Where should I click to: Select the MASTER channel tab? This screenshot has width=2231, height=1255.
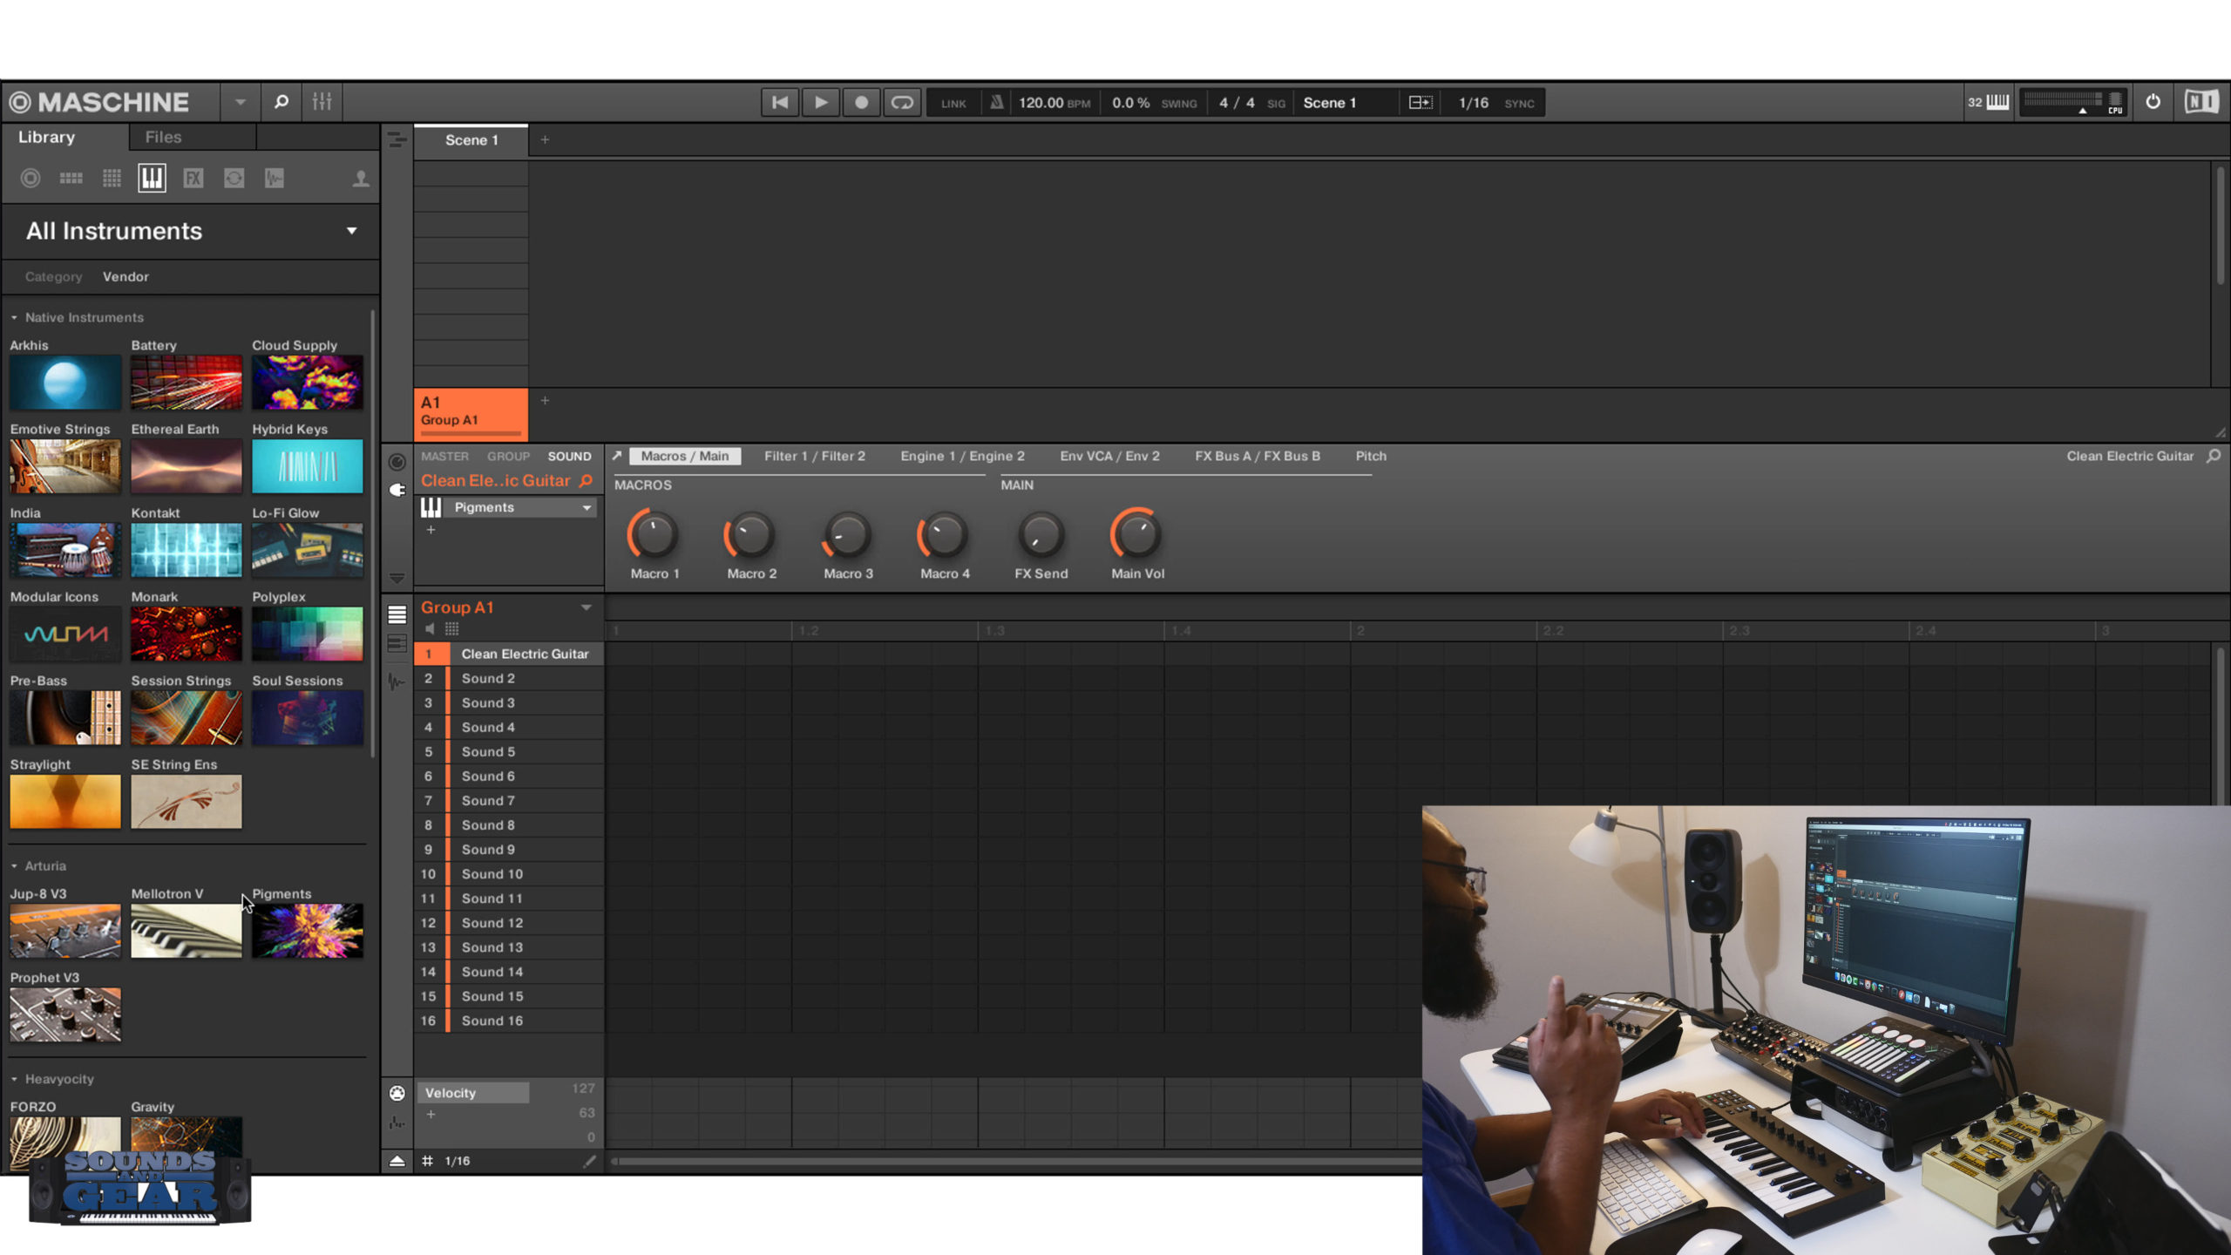point(444,456)
